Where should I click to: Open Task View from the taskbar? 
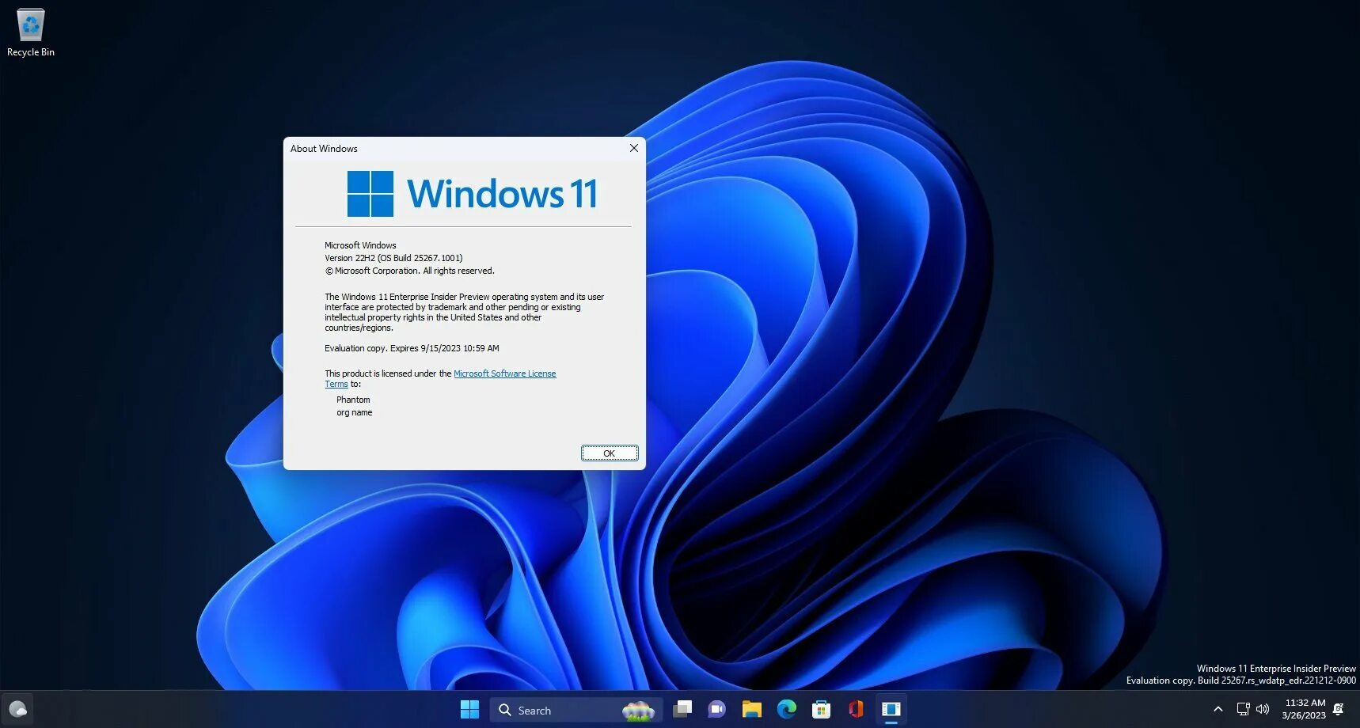pyautogui.click(x=682, y=710)
